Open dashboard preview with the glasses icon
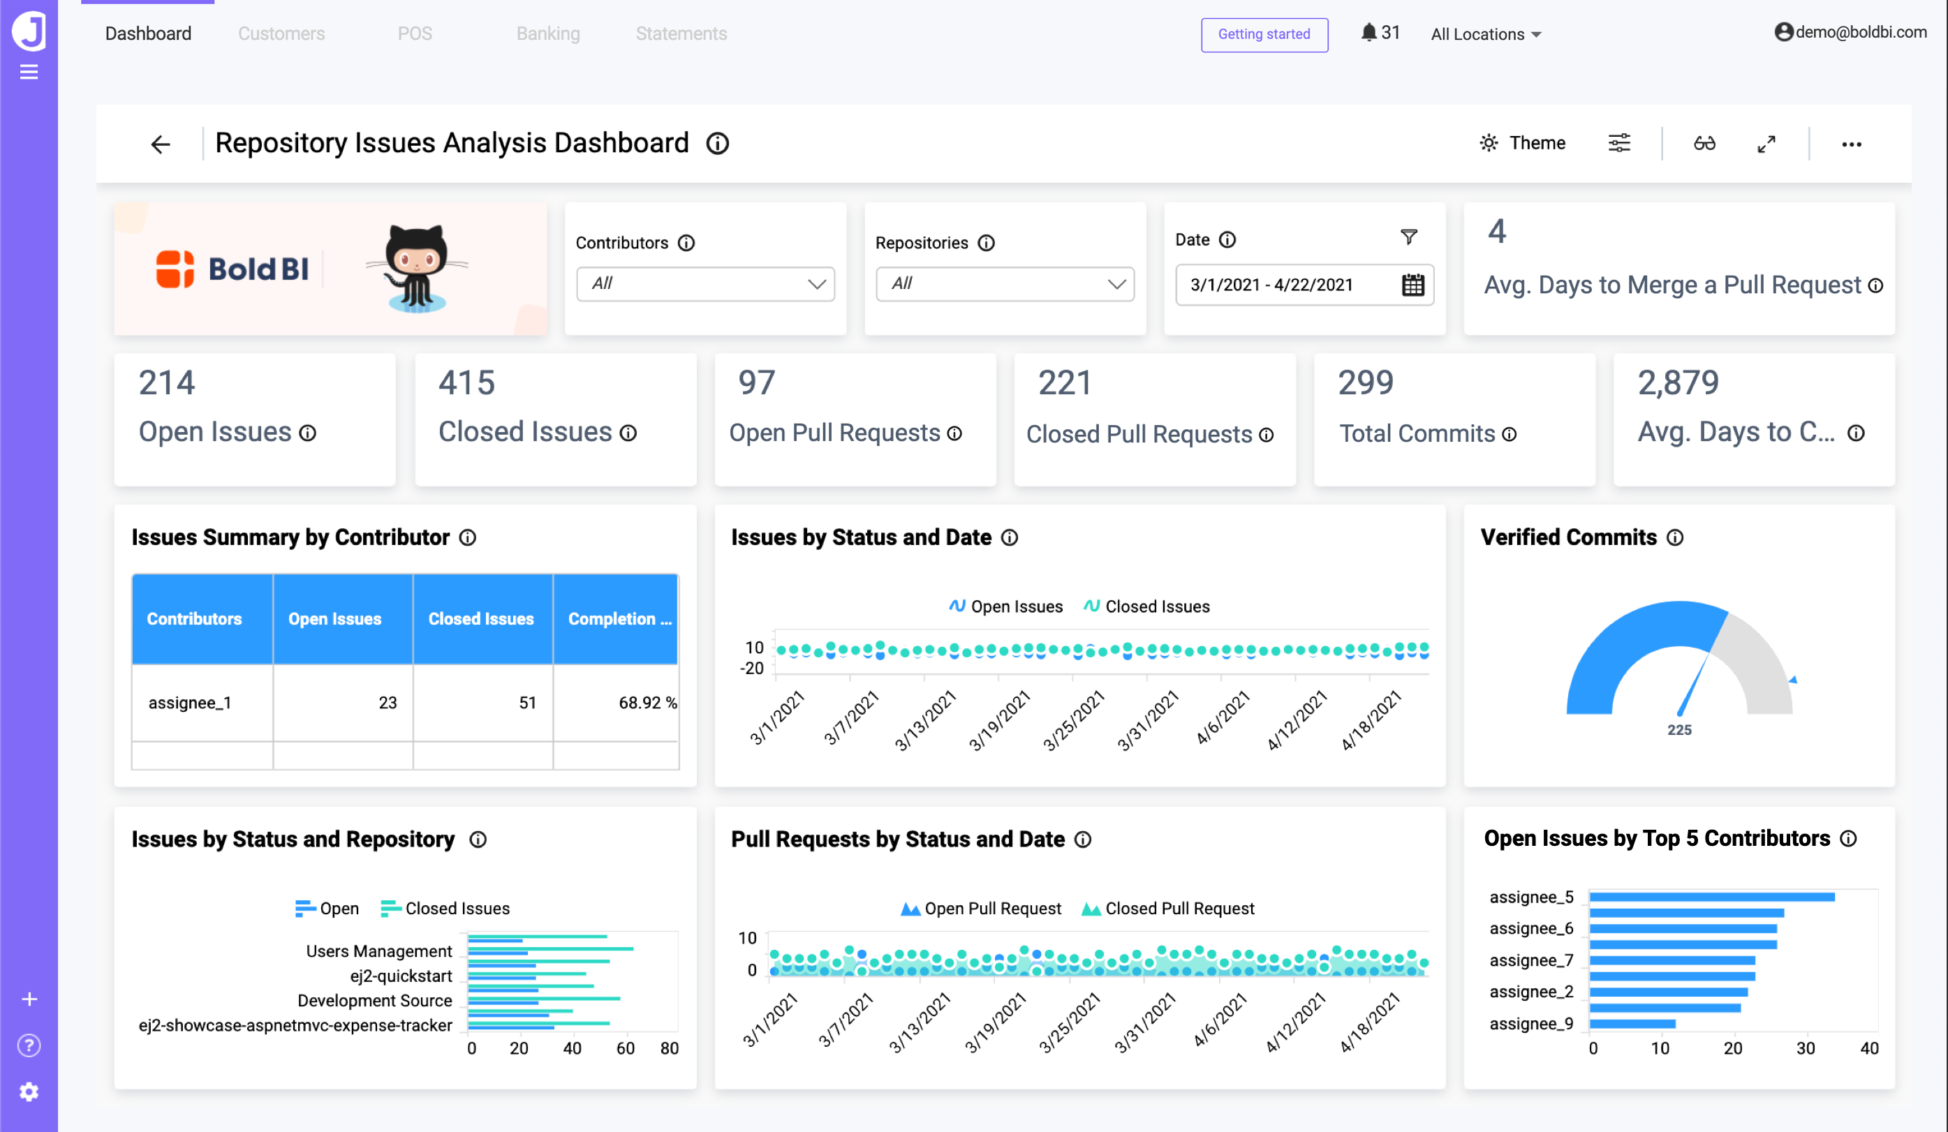The image size is (1948, 1132). click(x=1704, y=143)
